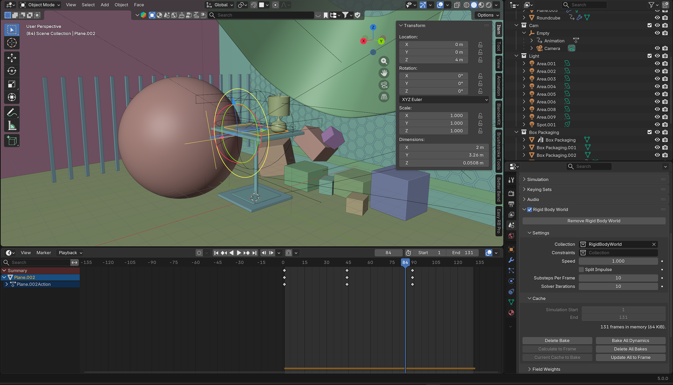Disable the Rigid Body World checkbox
Screen dimensions: 673x385
click(x=530, y=210)
